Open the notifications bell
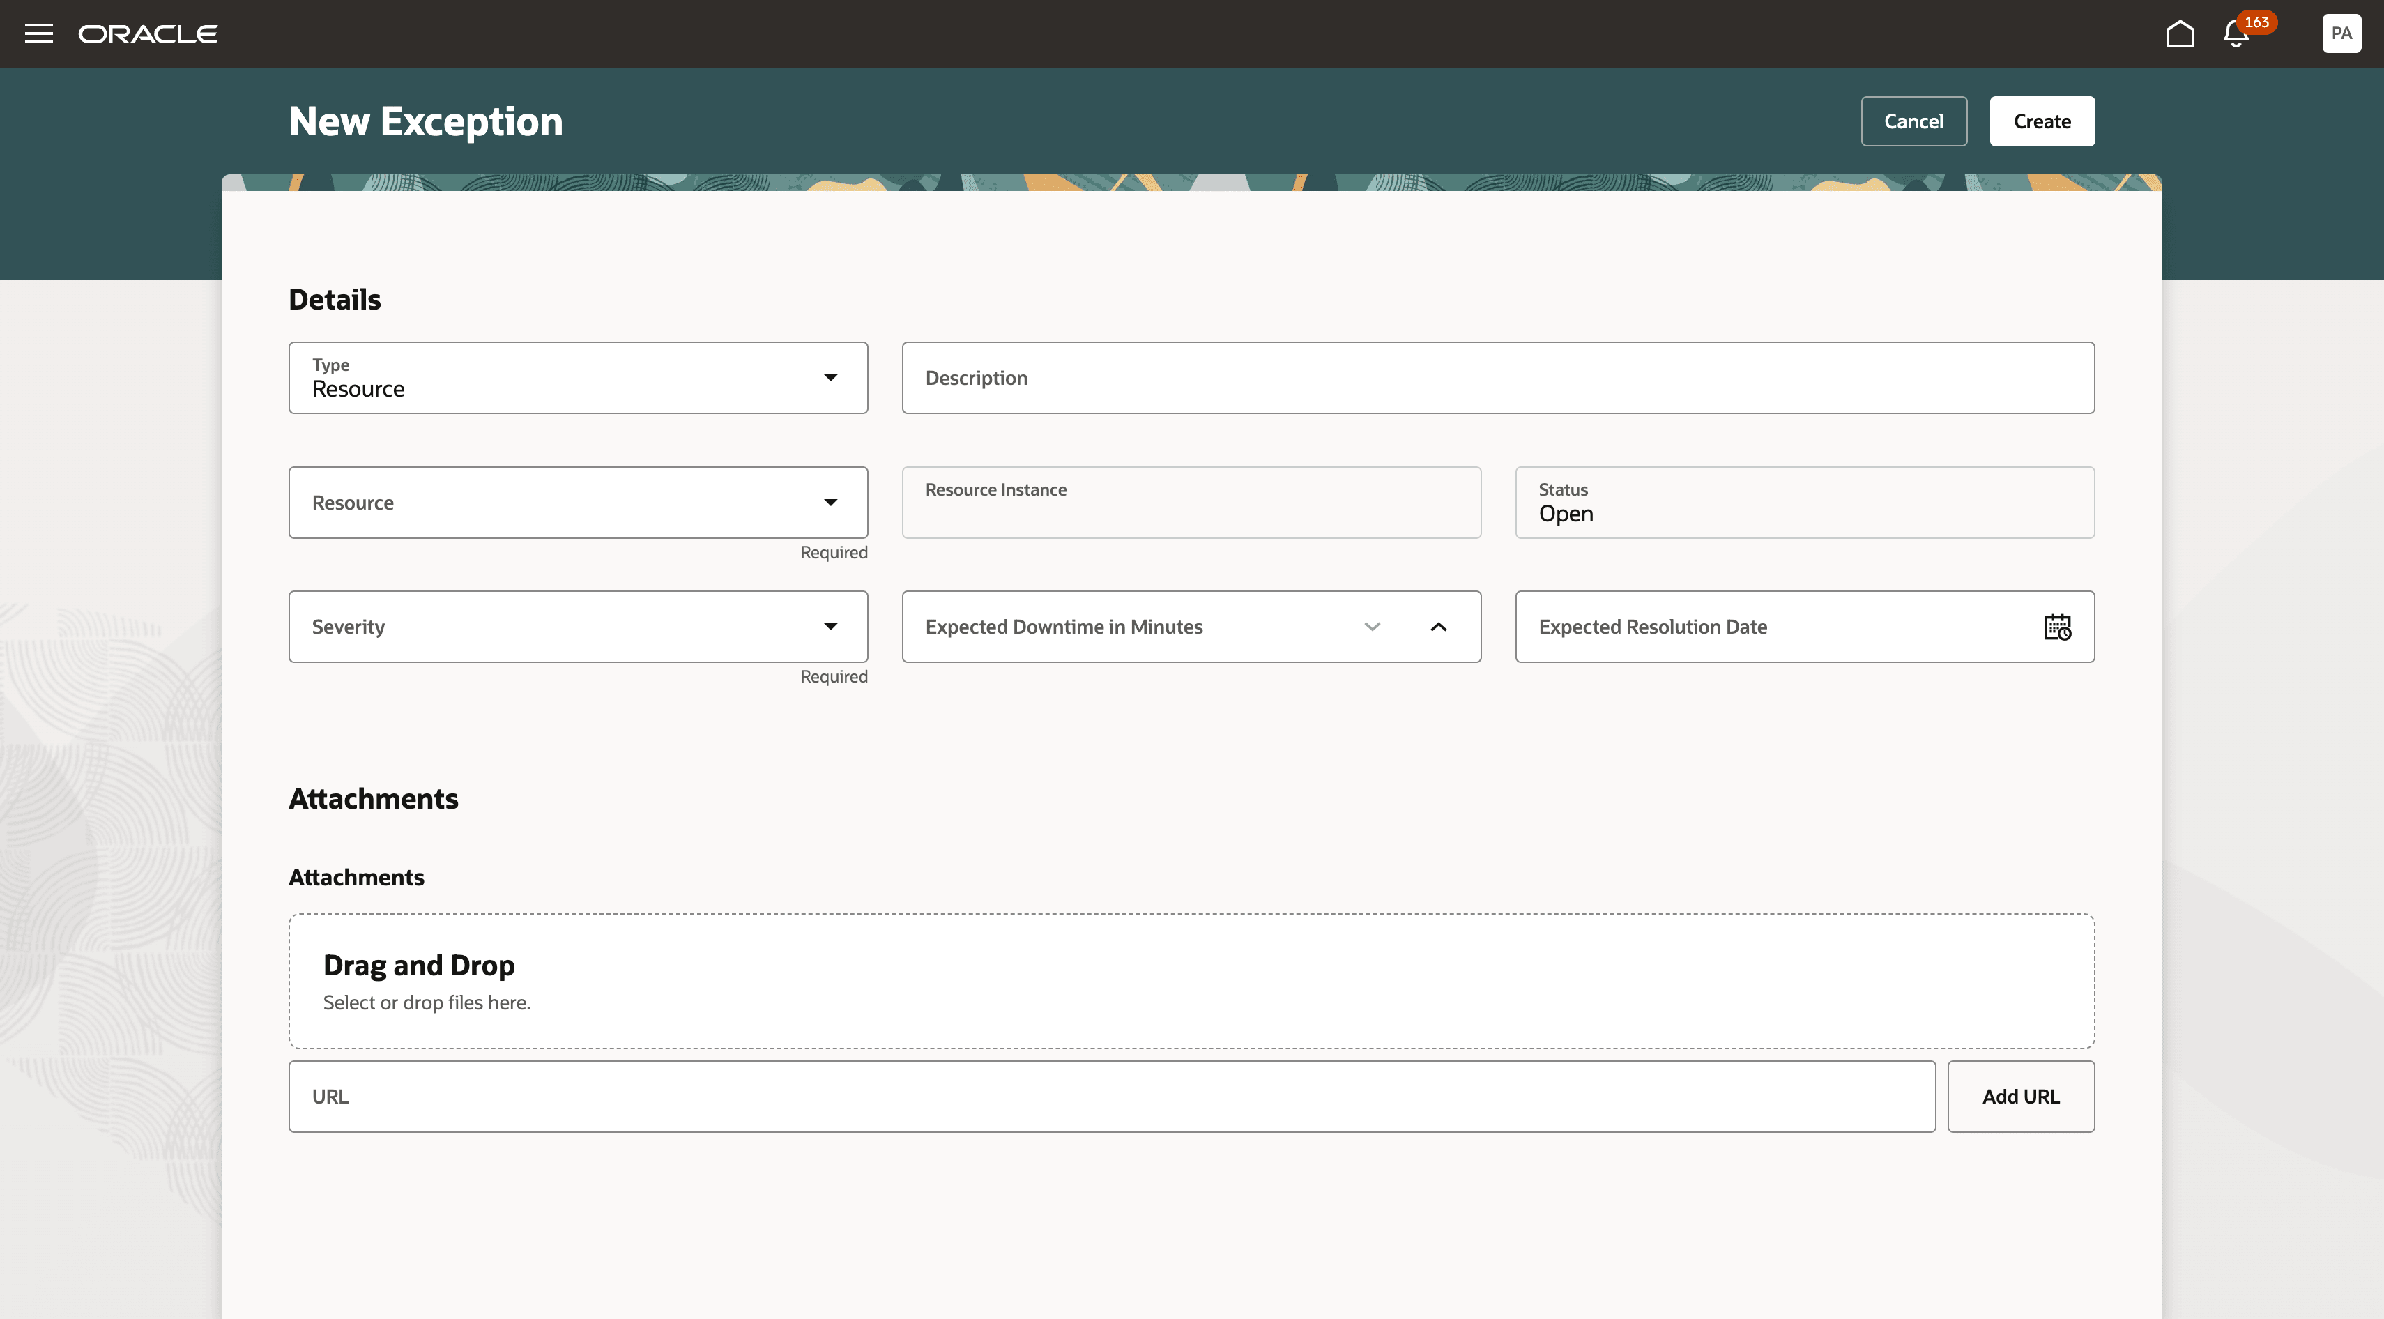The width and height of the screenshot is (2384, 1319). pos(2236,34)
